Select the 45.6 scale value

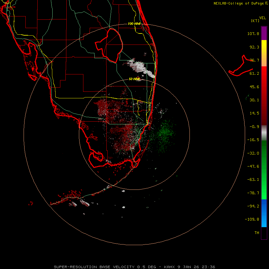pyautogui.click(x=254, y=87)
